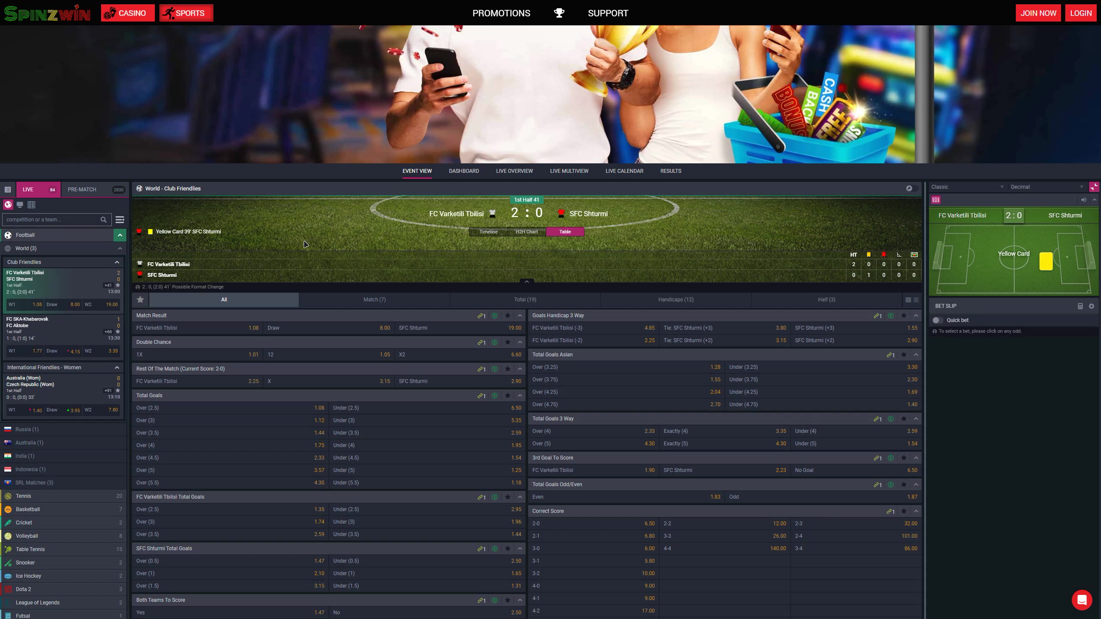1101x619 pixels.
Task: Collapse the Football sport section
Action: (x=120, y=235)
